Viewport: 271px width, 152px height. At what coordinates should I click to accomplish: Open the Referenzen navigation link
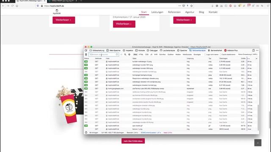click(x=174, y=12)
